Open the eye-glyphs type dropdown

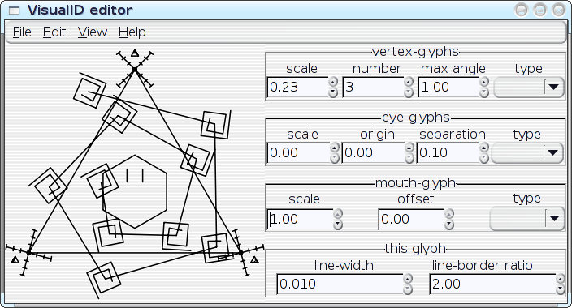tap(527, 153)
